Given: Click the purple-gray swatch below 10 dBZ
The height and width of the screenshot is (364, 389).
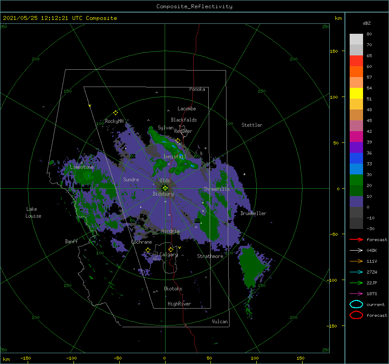Looking at the screenshot, I should 356,202.
